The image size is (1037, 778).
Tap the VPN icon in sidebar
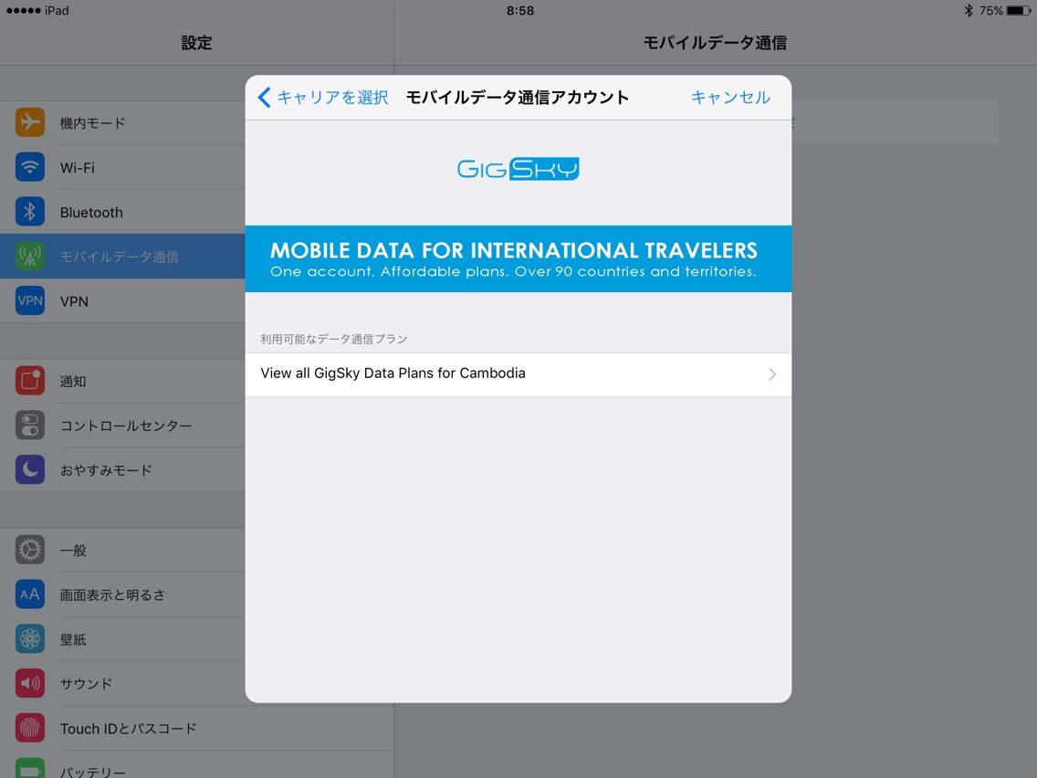point(30,300)
